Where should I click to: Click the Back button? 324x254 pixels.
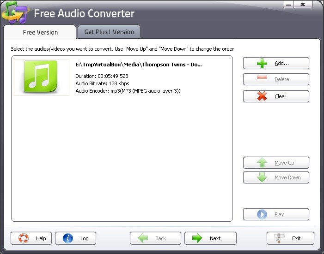pyautogui.click(x=155, y=238)
